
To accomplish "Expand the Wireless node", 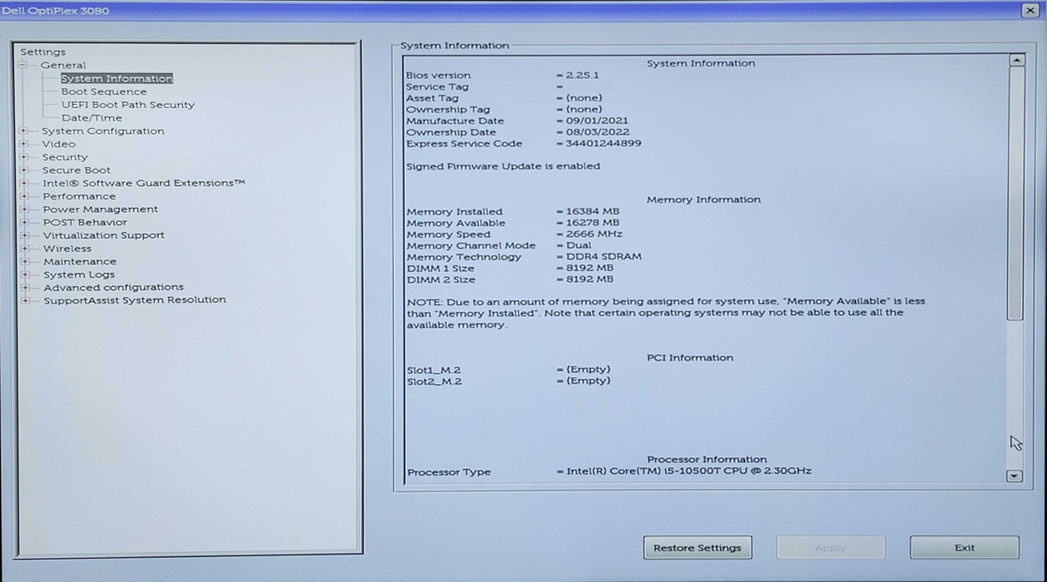I will coord(24,248).
